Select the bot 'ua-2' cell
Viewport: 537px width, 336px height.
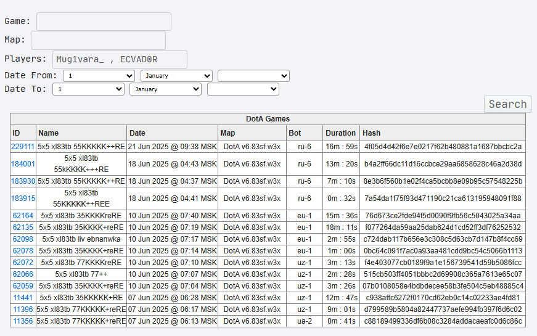(305, 321)
